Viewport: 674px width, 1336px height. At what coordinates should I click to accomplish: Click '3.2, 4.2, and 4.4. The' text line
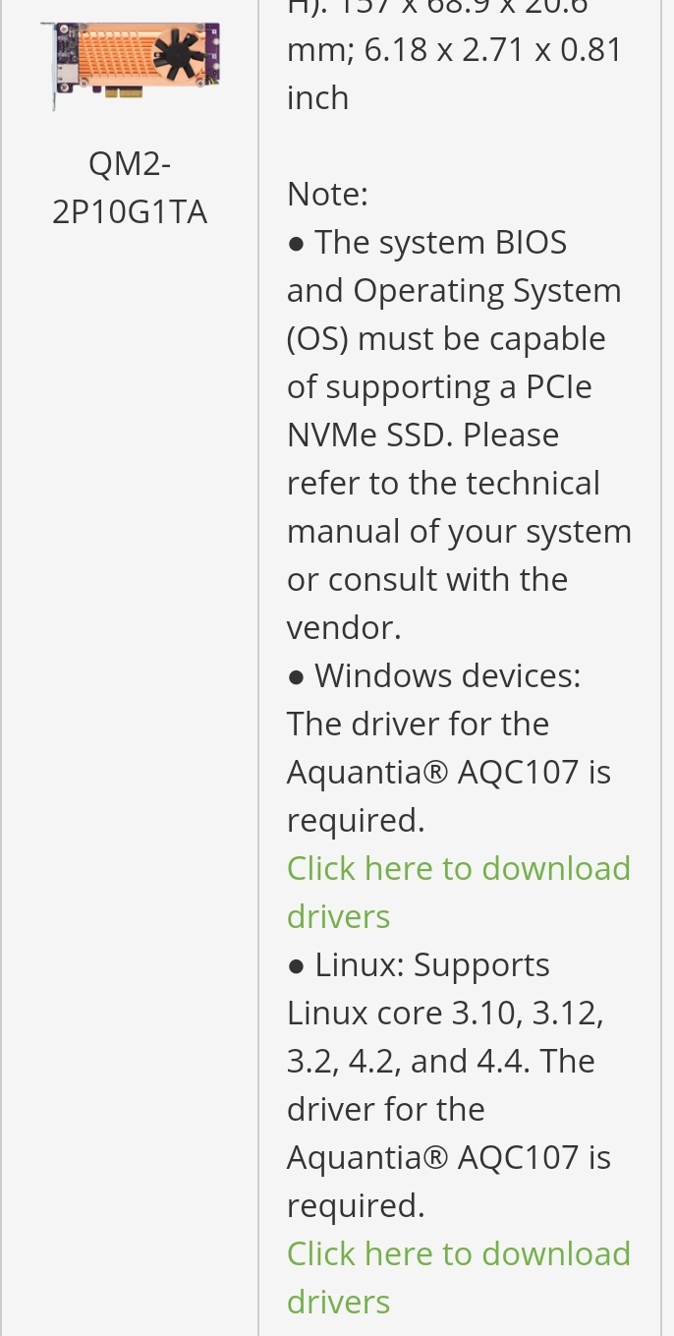441,1061
